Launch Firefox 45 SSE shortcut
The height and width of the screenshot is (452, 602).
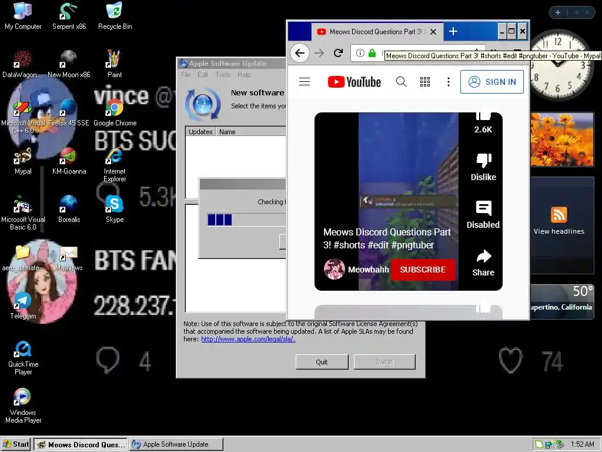click(69, 112)
